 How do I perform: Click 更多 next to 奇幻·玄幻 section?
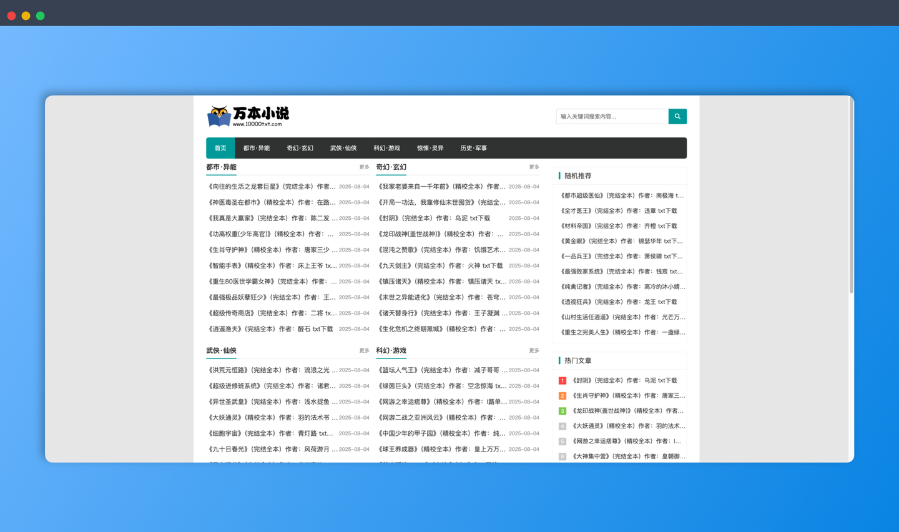pyautogui.click(x=533, y=167)
